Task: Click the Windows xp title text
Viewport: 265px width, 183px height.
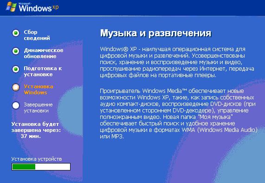Action: click(x=39, y=7)
